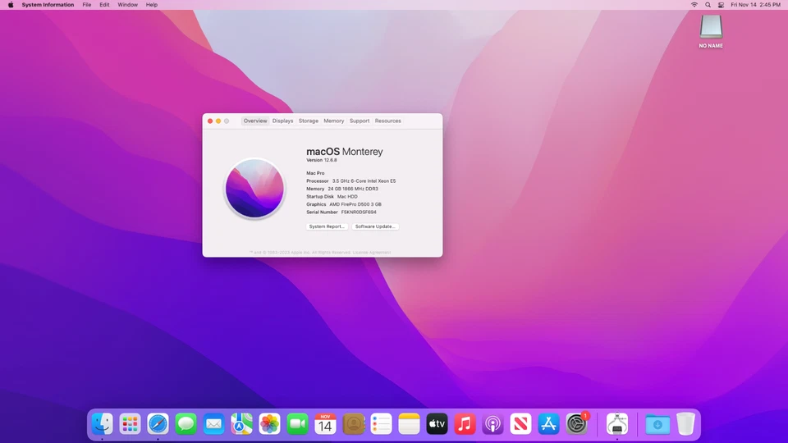Open App Store in dock

click(x=548, y=424)
